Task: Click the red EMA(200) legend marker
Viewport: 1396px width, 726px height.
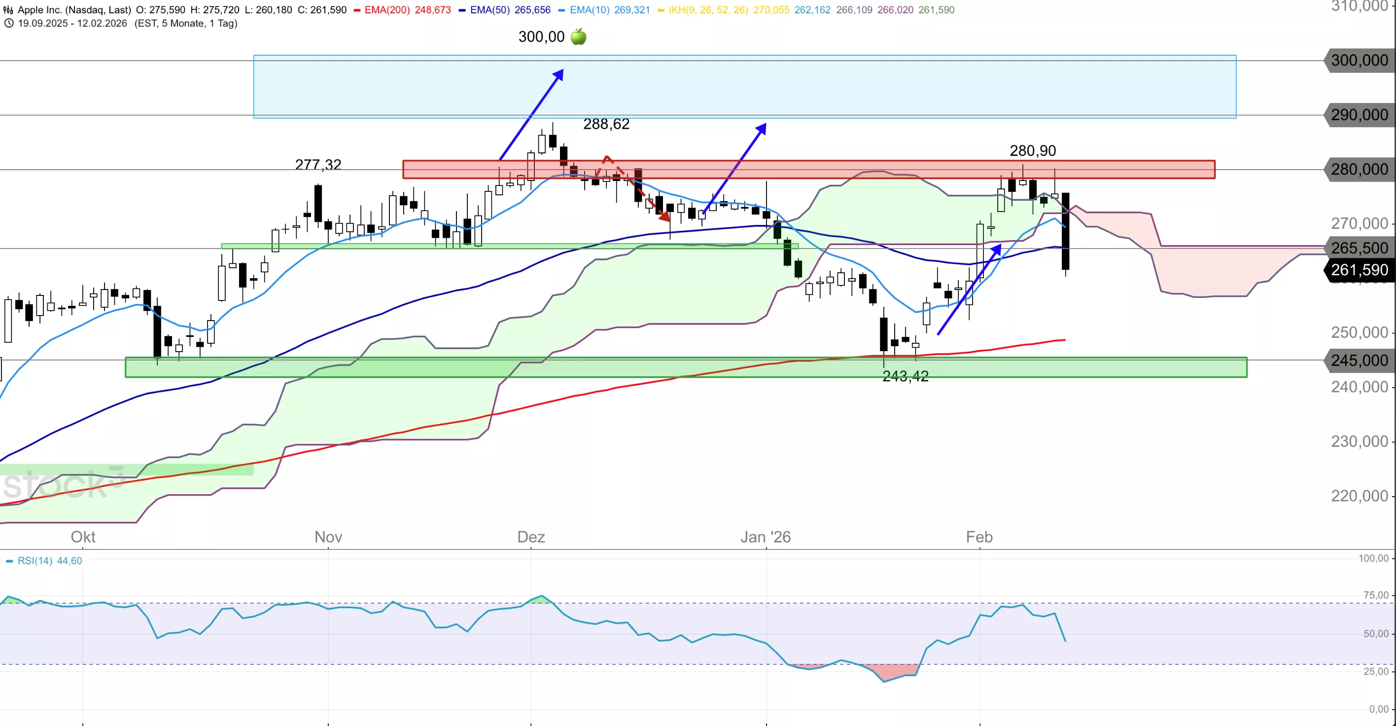Action: (356, 10)
